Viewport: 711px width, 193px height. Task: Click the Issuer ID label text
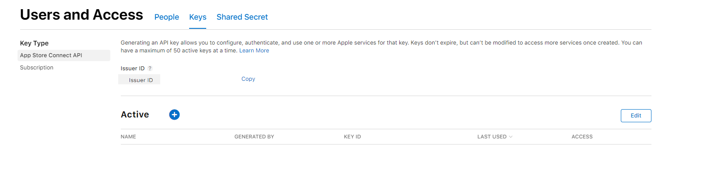click(x=132, y=69)
